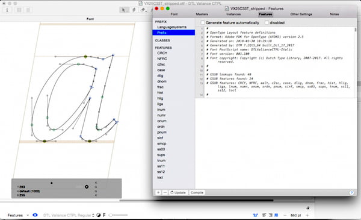Open help with the question mark icon
The width and height of the screenshot is (361, 220).
(351, 192)
